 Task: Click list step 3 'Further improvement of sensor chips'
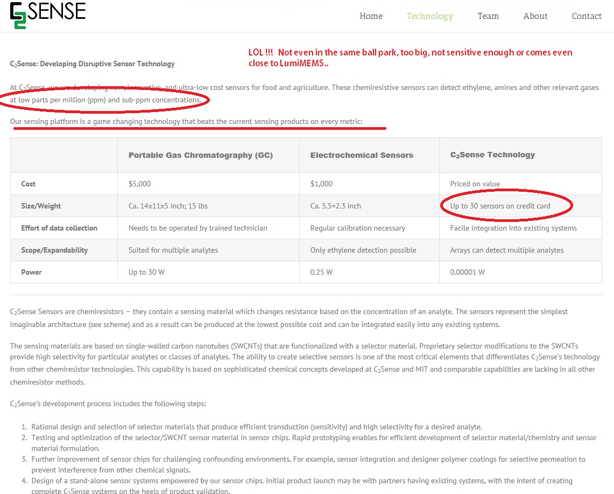tap(308, 464)
